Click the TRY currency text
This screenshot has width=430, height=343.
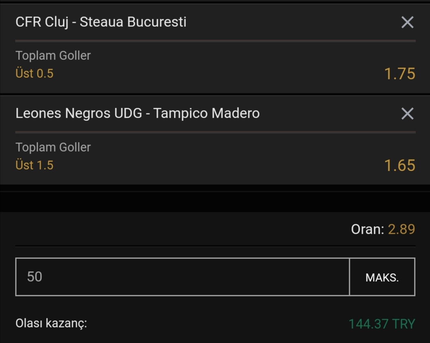tap(404, 324)
